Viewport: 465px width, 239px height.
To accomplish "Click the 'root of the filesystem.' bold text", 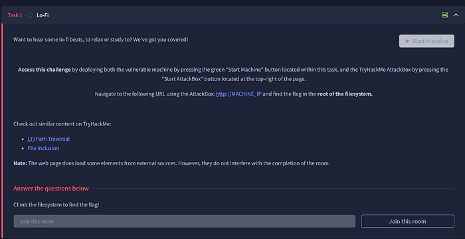I will point(345,94).
